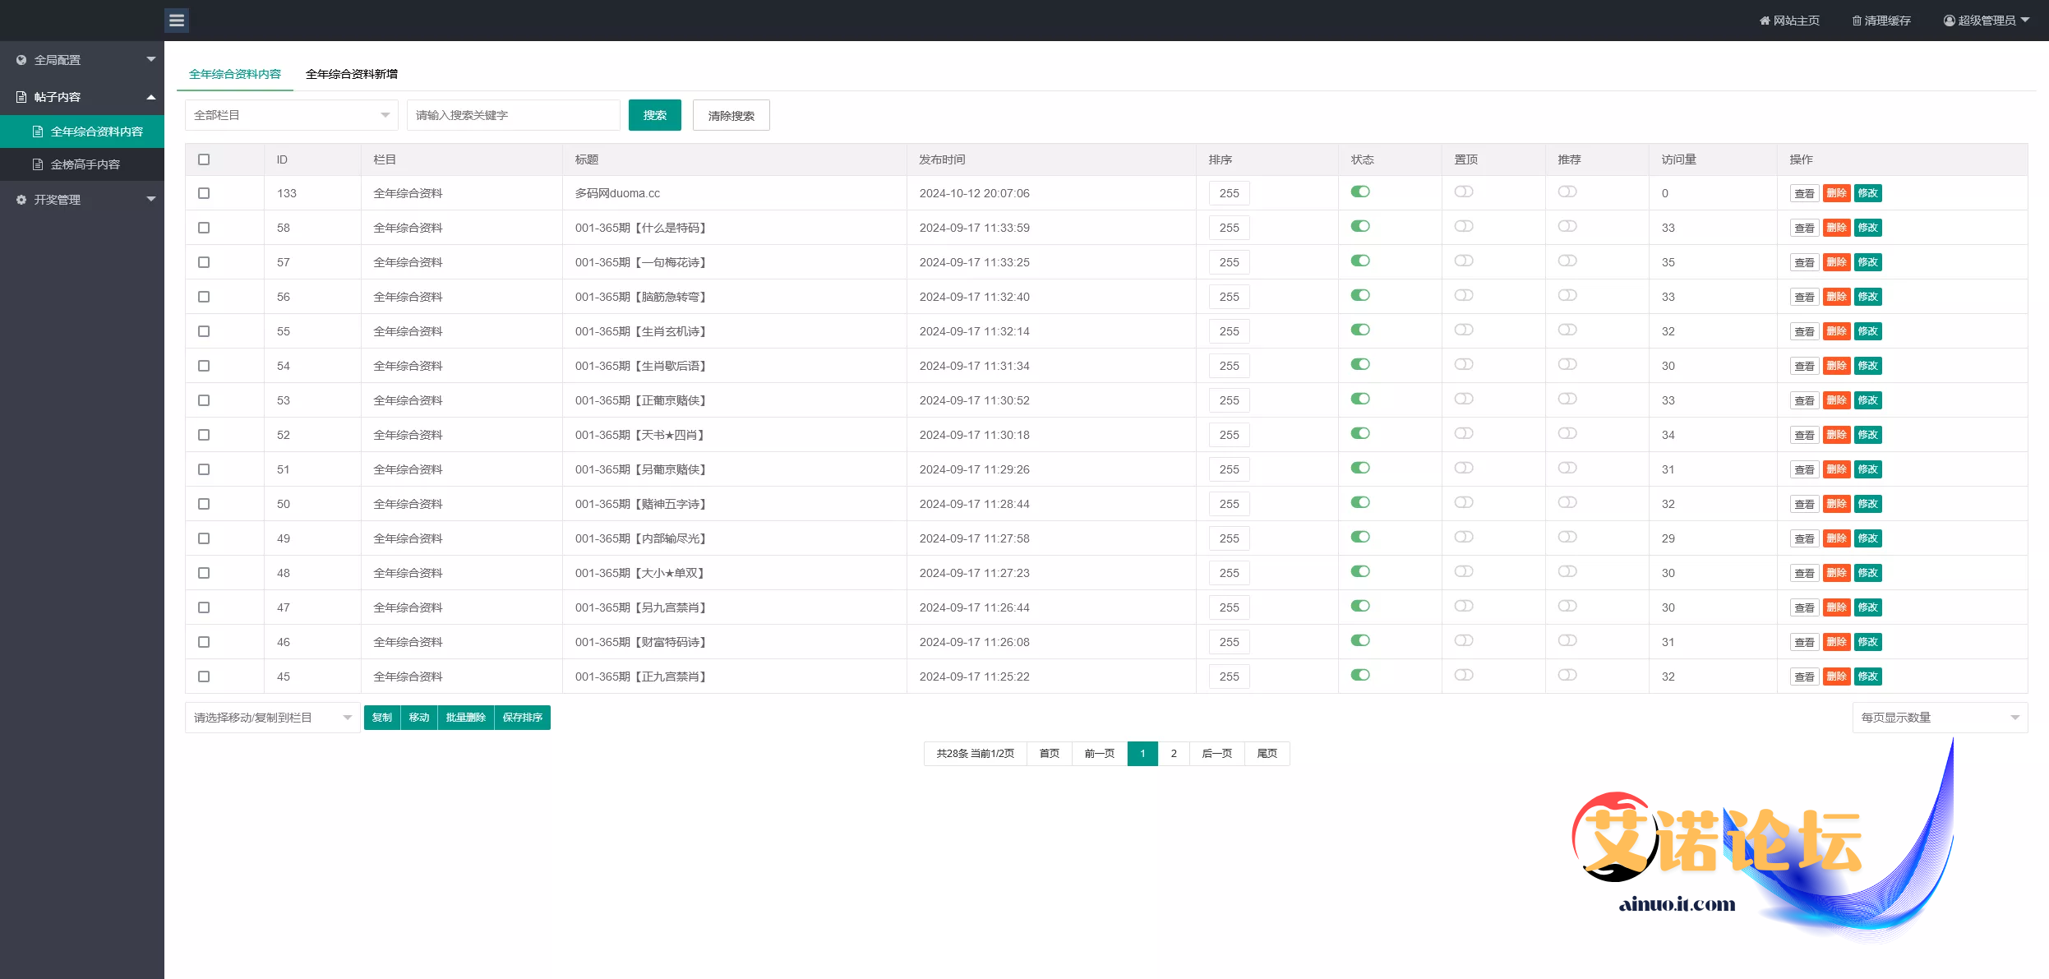Check the checkbox for row ID 58
2049x979 pixels.
(204, 228)
